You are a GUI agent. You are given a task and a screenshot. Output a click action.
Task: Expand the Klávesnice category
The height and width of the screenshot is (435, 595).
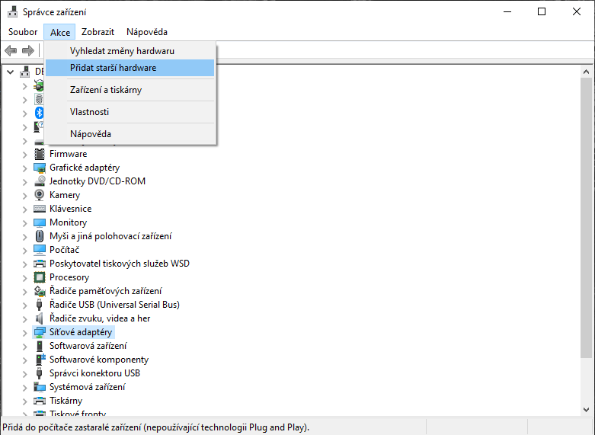coord(25,210)
